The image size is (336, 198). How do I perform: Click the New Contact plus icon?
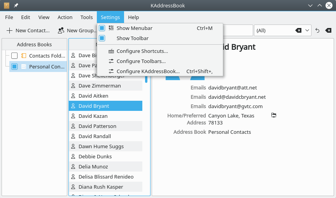(x=9, y=31)
